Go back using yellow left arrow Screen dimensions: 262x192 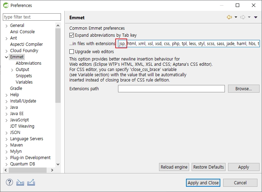(x=229, y=17)
